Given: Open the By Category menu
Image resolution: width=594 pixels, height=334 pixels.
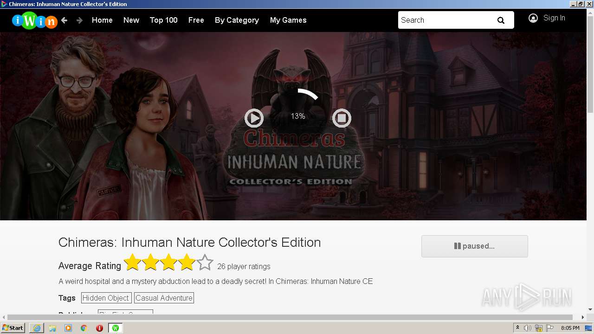Looking at the screenshot, I should pyautogui.click(x=237, y=20).
